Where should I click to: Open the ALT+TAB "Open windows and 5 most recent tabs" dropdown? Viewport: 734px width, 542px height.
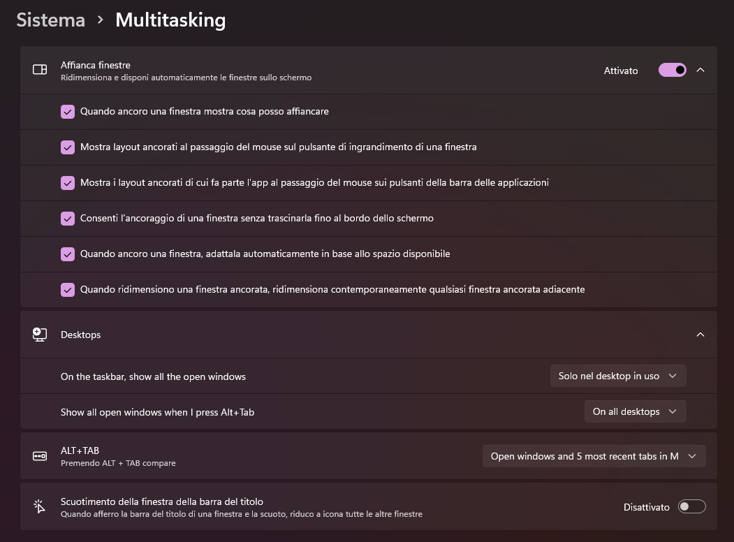(594, 456)
